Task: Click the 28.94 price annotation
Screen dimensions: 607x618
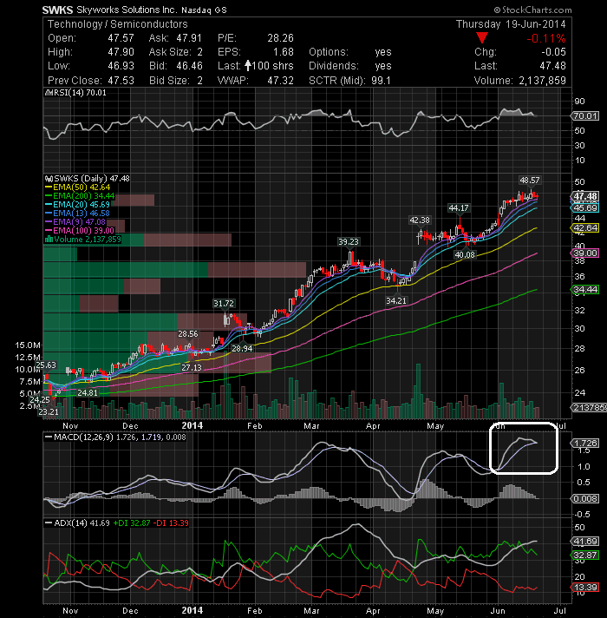Action: (x=242, y=348)
